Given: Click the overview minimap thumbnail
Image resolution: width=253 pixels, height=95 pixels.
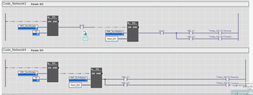Looking at the screenshot, I should pos(242,89).
